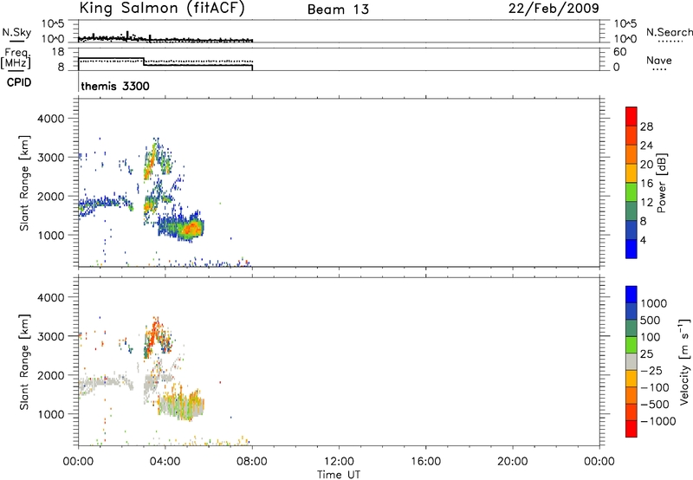The width and height of the screenshot is (693, 480).
Task: Click the orange-red strong echo blob in Power panel
Action: (x=192, y=229)
